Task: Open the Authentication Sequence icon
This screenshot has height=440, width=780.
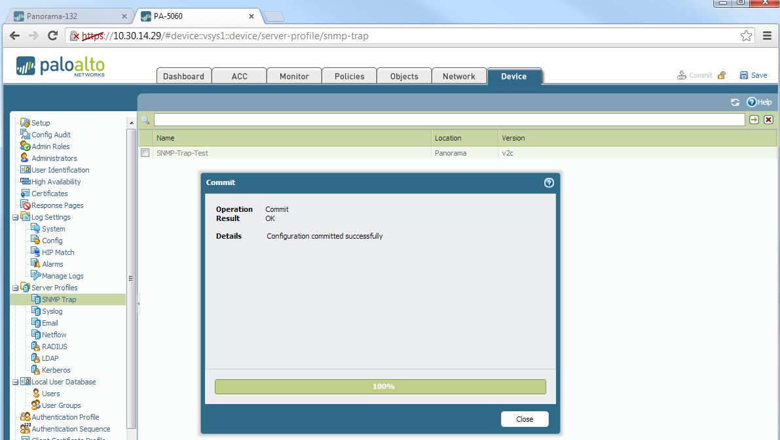Action: click(25, 429)
